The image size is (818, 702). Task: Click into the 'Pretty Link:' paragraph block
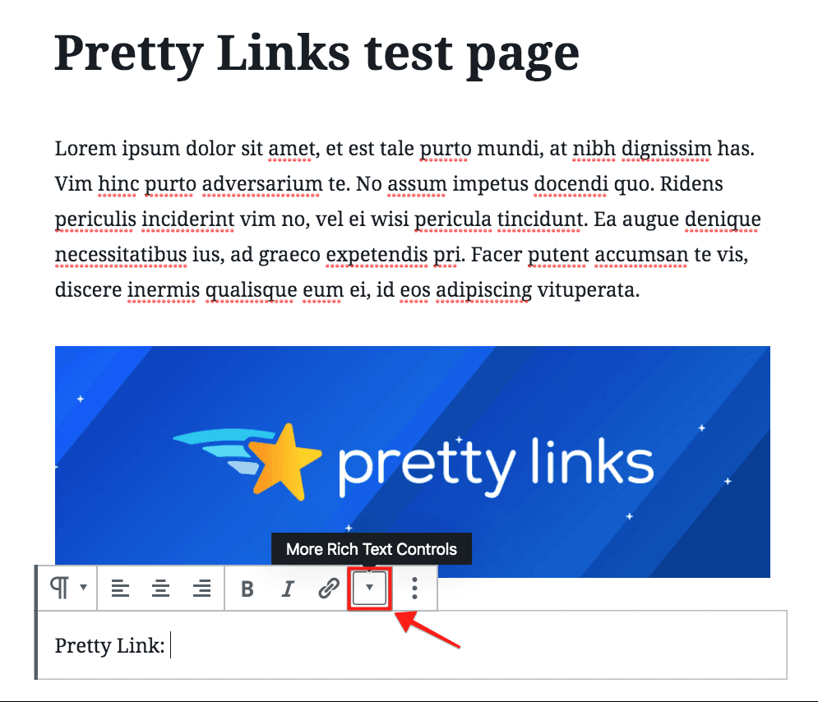tap(411, 645)
